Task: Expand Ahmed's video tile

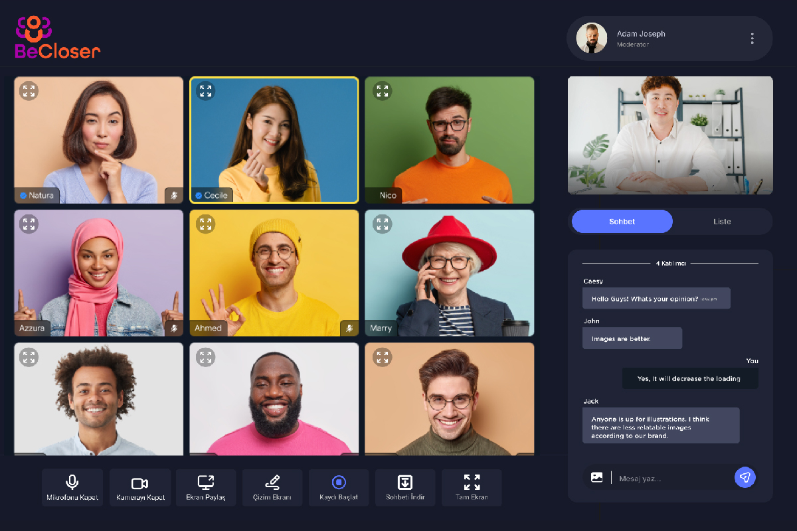Action: [x=205, y=224]
